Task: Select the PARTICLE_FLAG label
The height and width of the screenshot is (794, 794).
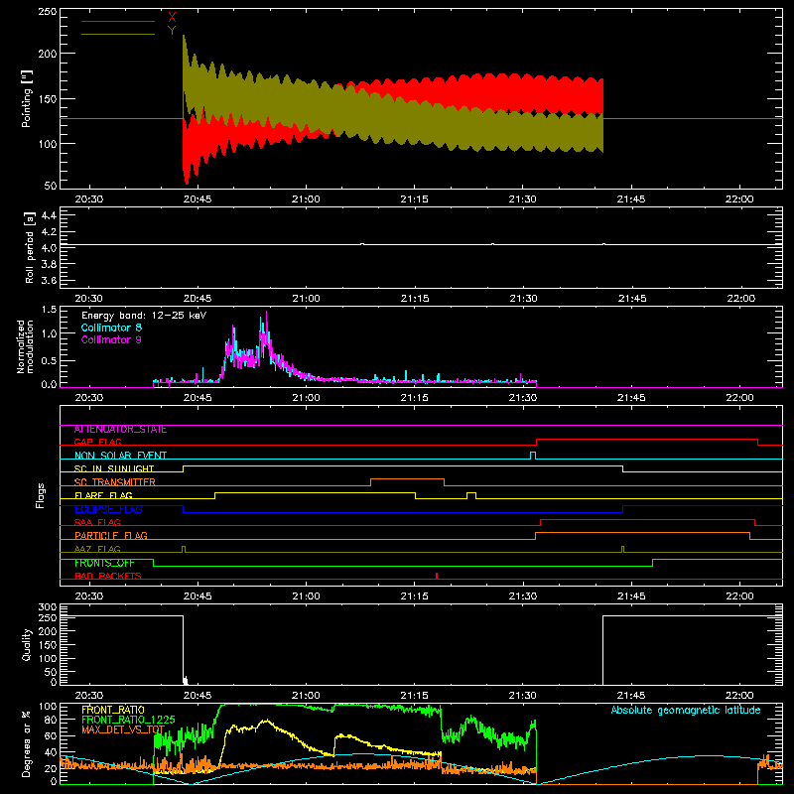Action: click(111, 536)
